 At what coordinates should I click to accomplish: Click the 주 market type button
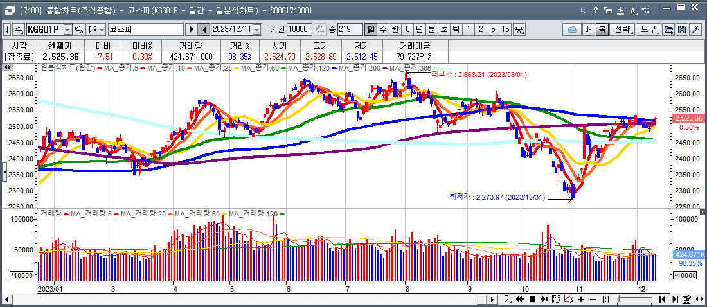[x=19, y=30]
